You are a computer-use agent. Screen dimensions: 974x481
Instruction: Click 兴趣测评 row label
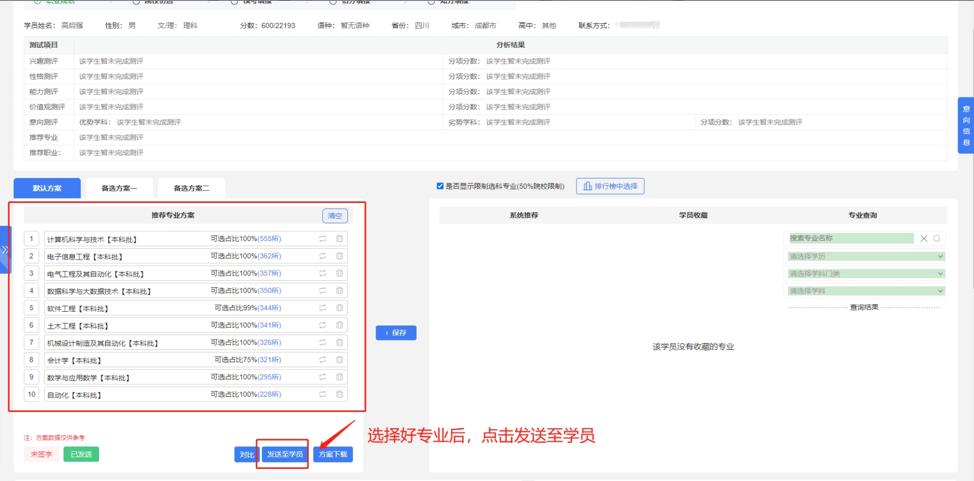pos(44,61)
